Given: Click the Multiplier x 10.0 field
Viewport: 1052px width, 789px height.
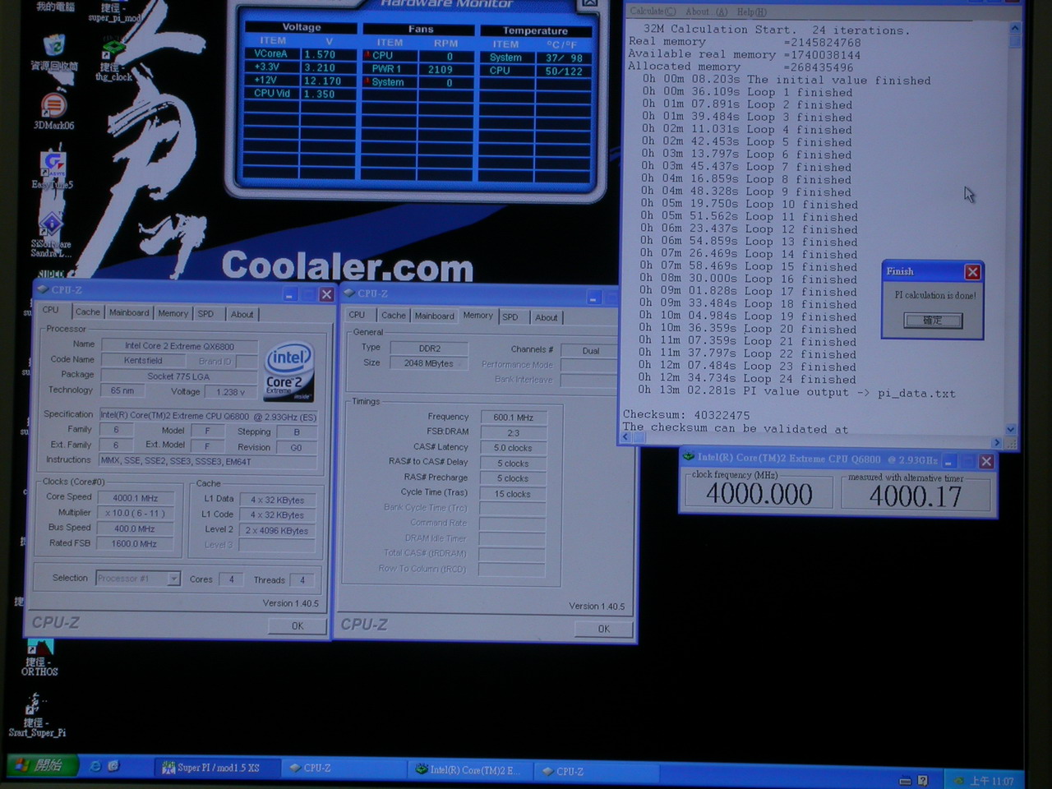Looking at the screenshot, I should [136, 513].
